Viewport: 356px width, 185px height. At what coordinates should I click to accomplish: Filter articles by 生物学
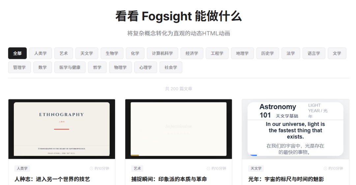[112, 53]
